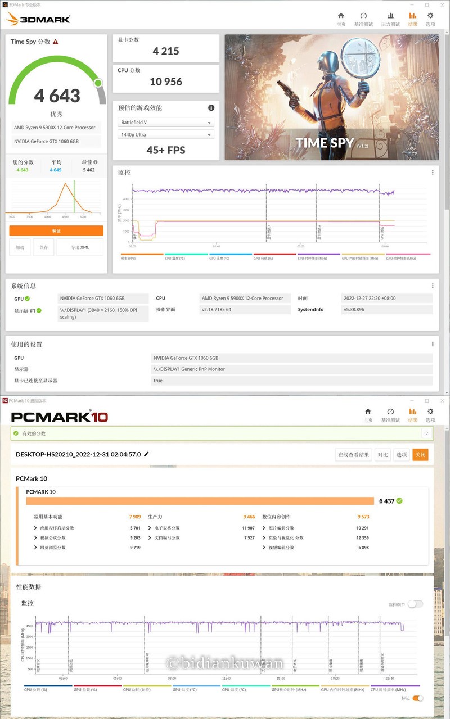Click green check next to GPU label
This screenshot has height=719, width=450.
coord(27,299)
